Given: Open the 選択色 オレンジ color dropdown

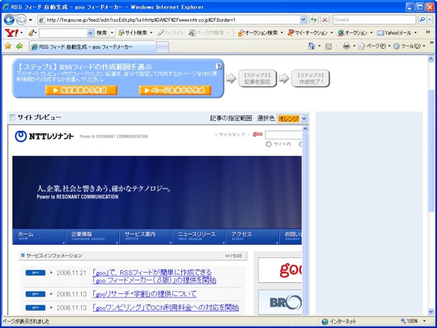Looking at the screenshot, I should pyautogui.click(x=292, y=119).
